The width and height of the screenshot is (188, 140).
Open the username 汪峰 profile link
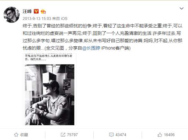point(27,11)
